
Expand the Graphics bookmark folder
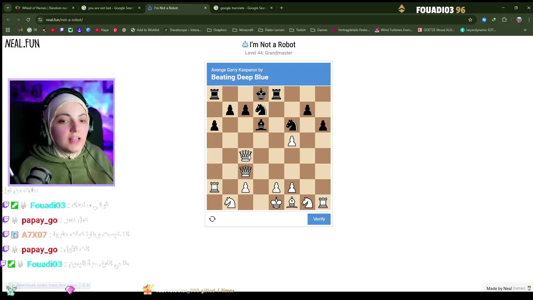[217, 30]
